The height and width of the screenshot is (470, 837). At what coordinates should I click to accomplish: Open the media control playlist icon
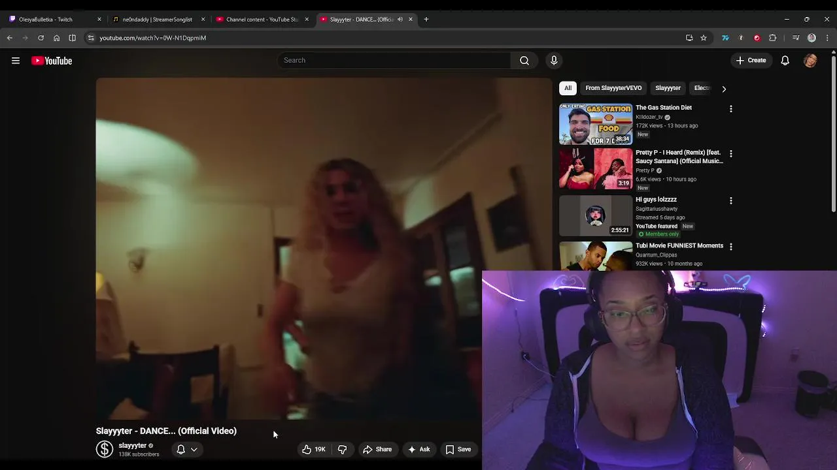[796, 38]
